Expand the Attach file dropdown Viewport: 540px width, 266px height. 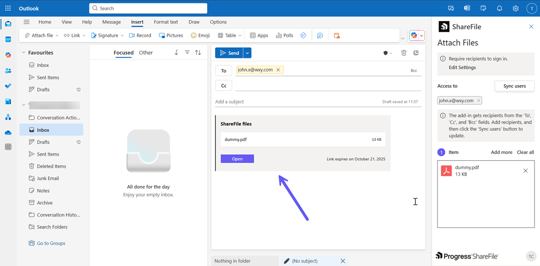[x=57, y=35]
